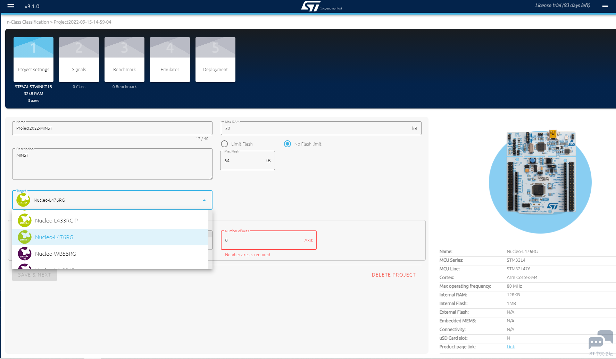Screen dimensions: 616x359
Task: Click the STM32 L4 icon in Target field
Action: [23, 200]
